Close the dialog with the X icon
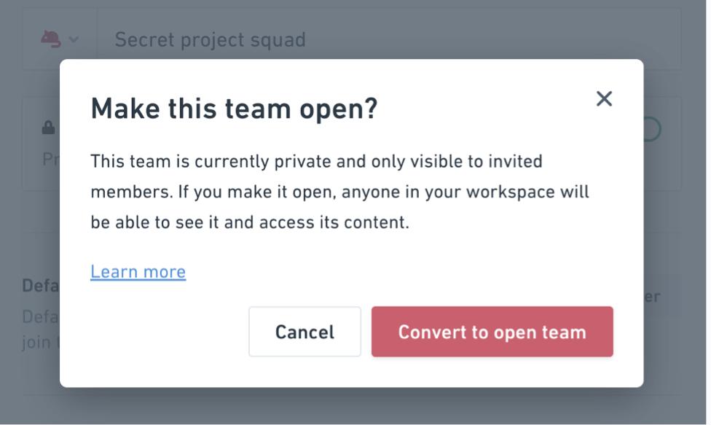Image resolution: width=711 pixels, height=425 pixels. (x=603, y=98)
